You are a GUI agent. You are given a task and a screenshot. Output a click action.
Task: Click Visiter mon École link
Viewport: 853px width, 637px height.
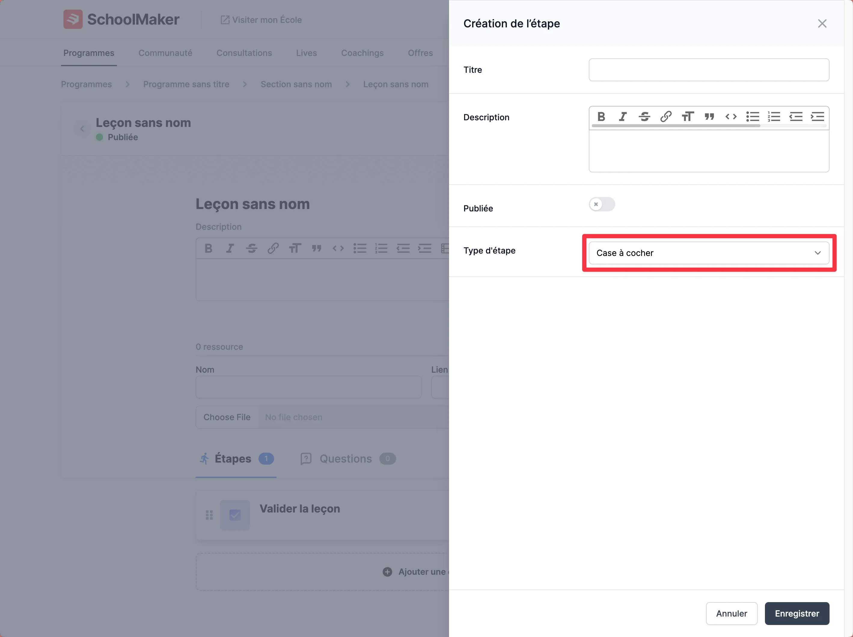click(261, 20)
